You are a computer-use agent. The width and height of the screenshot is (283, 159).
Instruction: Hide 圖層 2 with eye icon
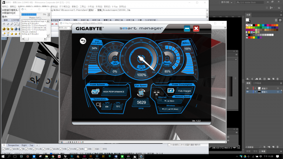point(248,88)
